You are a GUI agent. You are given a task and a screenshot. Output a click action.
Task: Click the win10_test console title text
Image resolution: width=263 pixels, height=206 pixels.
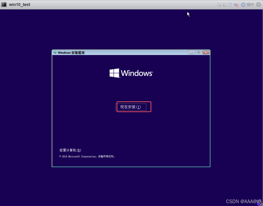click(19, 5)
